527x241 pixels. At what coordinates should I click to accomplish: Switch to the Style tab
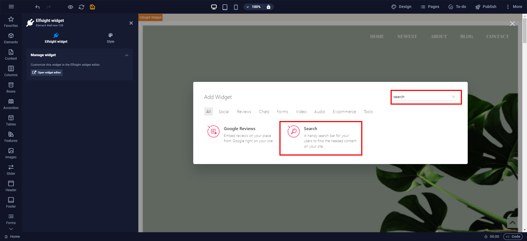(x=110, y=38)
